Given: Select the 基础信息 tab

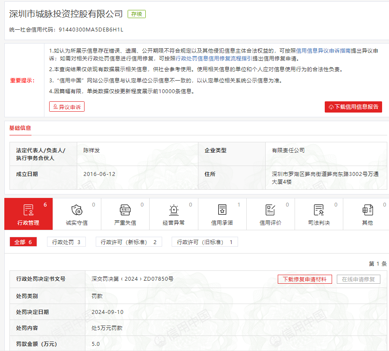Looking at the screenshot, I should pyautogui.click(x=20, y=128).
